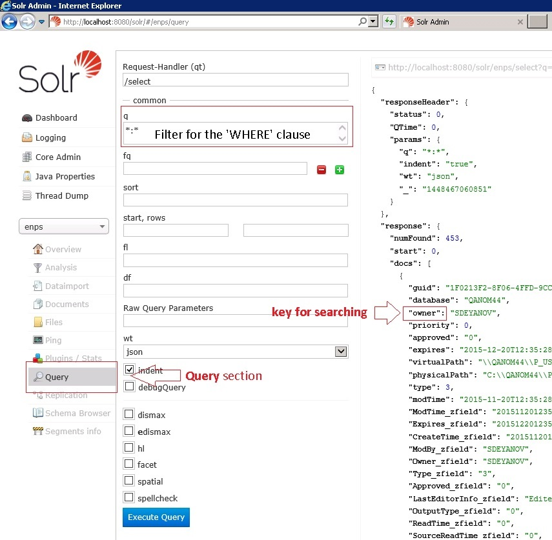Click the Segments info icon
The width and height of the screenshot is (552, 540).
coord(37,431)
